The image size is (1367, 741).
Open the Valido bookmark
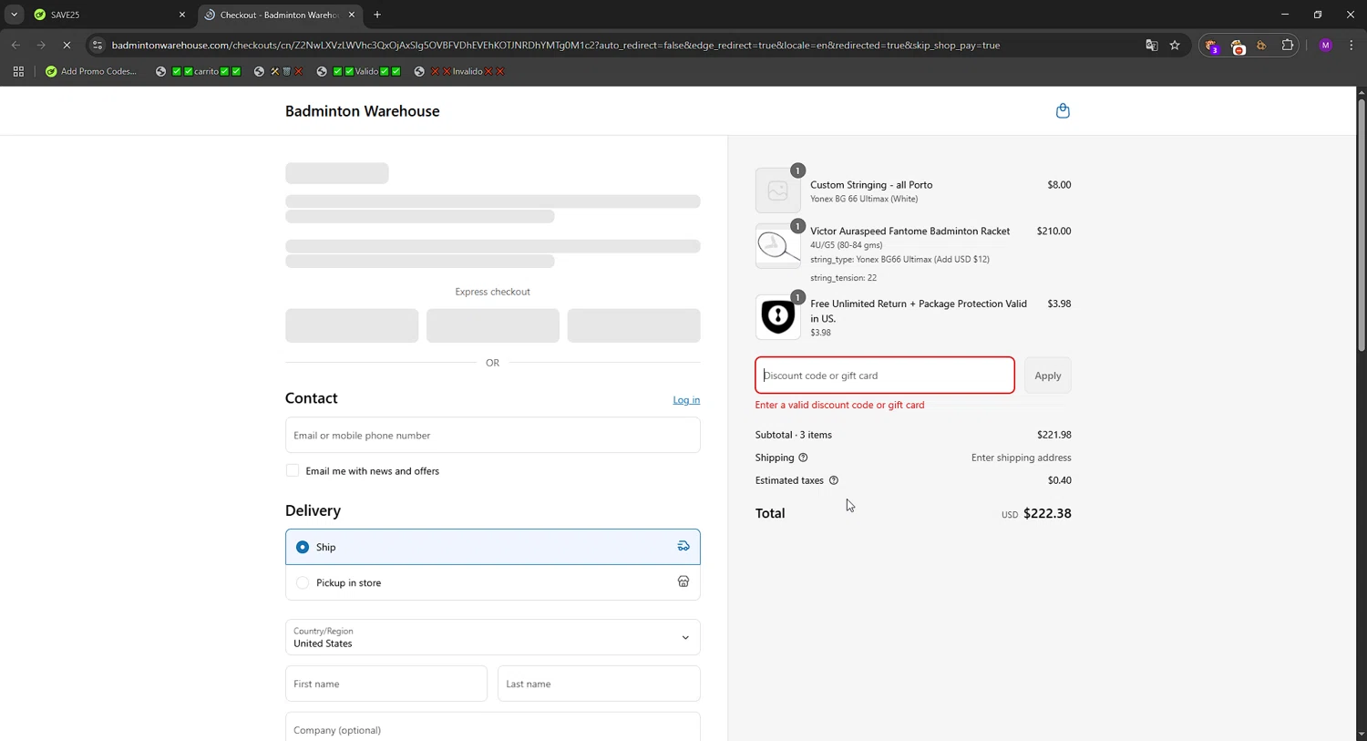coord(358,71)
